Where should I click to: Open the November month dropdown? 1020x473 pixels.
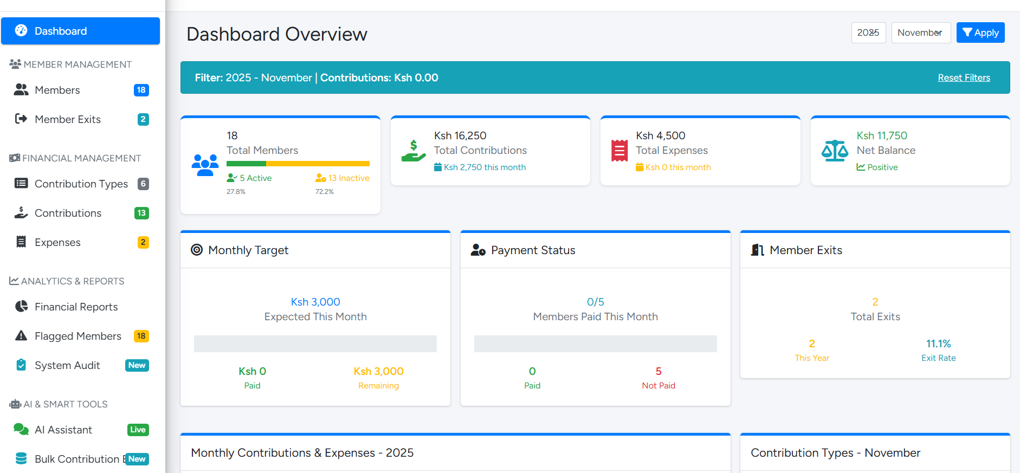click(920, 33)
